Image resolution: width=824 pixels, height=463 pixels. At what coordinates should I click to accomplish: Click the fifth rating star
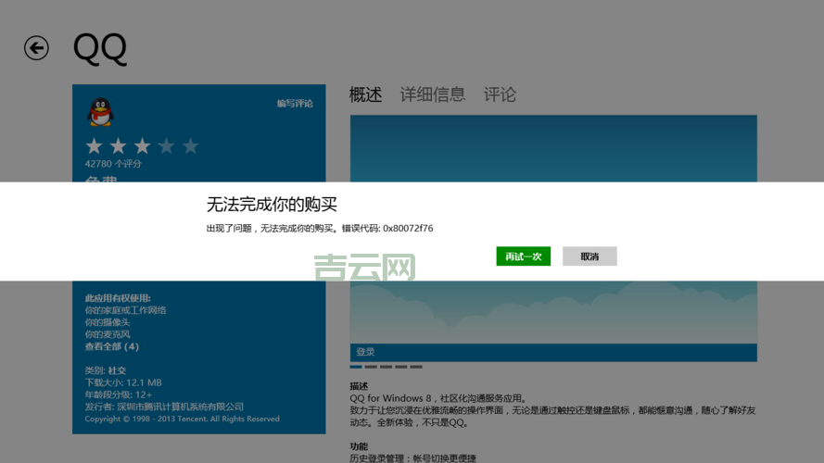tap(190, 146)
